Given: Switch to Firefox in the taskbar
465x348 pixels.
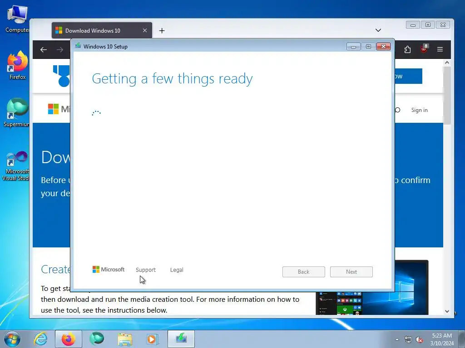Looking at the screenshot, I should (69, 339).
